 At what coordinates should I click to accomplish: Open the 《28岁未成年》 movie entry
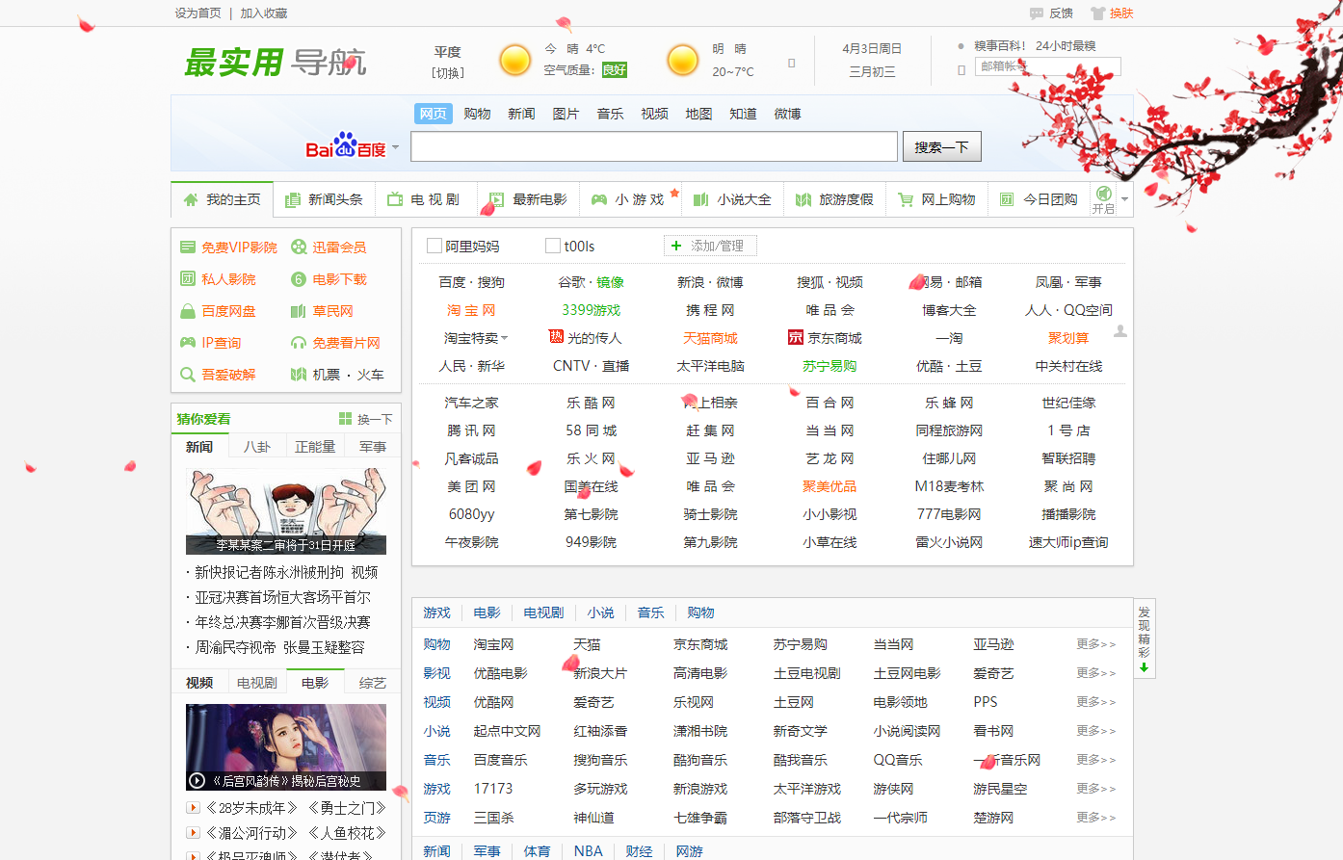point(252,808)
